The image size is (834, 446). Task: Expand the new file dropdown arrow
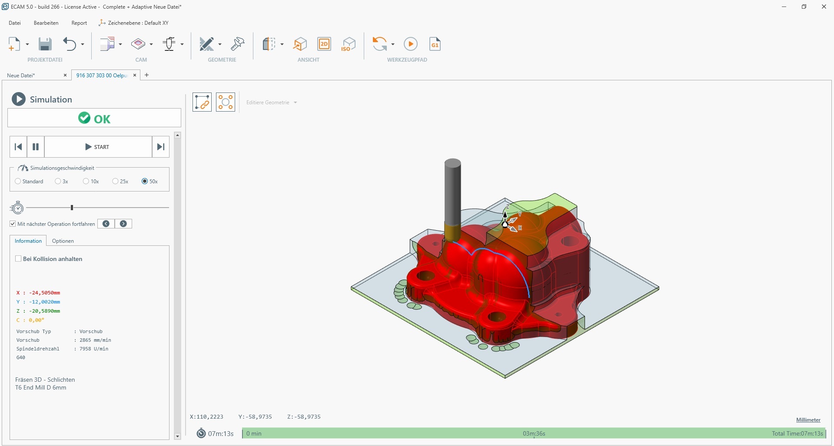pos(27,44)
